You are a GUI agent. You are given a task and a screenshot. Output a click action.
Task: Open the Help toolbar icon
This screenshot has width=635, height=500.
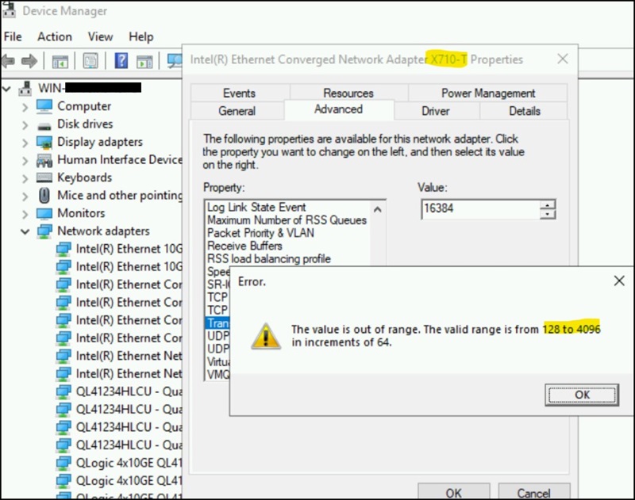tap(121, 61)
